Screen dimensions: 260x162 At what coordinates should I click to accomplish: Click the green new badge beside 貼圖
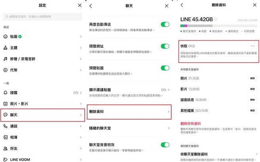pyautogui.click(x=20, y=36)
